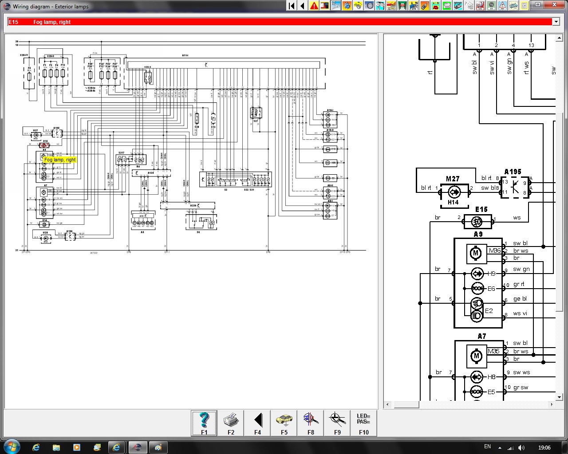Open the E15 Fog lamp component dropdown arrow
This screenshot has width=568, height=454.
pos(556,22)
